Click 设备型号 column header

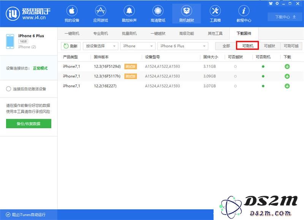pyautogui.click(x=152, y=57)
